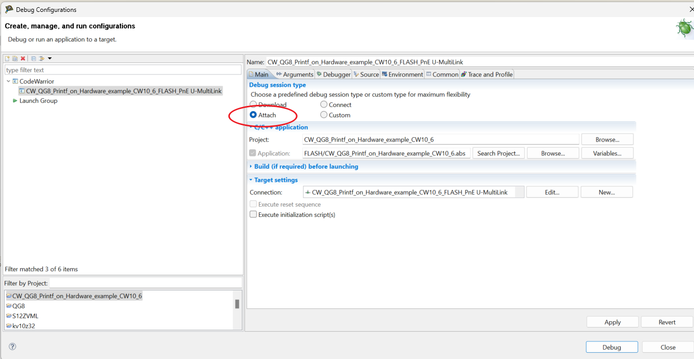Click the CW_QG8 project folder icon in list

click(x=9, y=296)
